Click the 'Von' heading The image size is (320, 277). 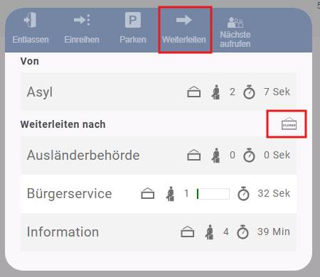coord(30,61)
